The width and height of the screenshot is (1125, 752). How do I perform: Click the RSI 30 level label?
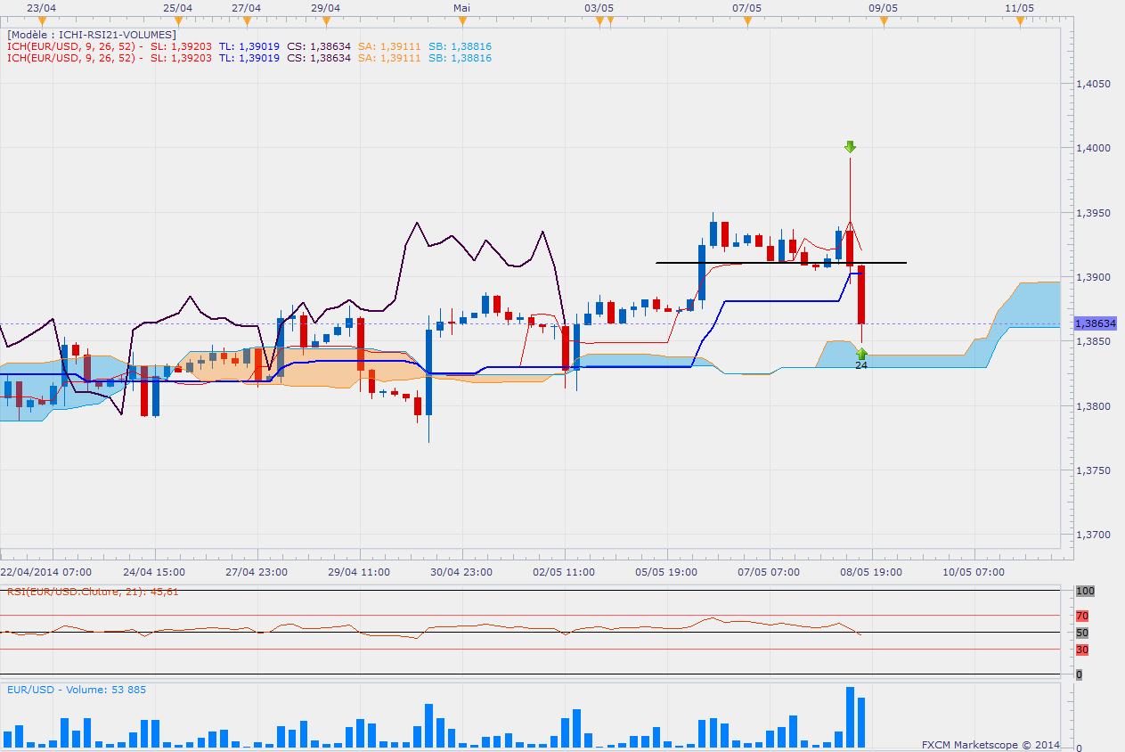coord(1081,650)
